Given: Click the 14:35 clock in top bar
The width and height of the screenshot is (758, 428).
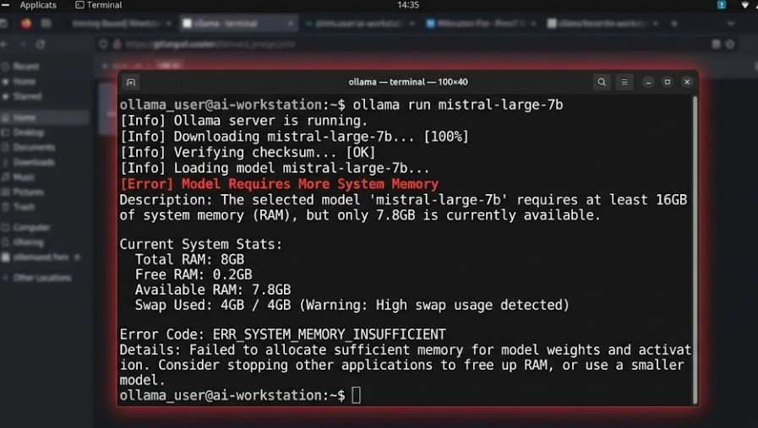Looking at the screenshot, I should pyautogui.click(x=408, y=5).
